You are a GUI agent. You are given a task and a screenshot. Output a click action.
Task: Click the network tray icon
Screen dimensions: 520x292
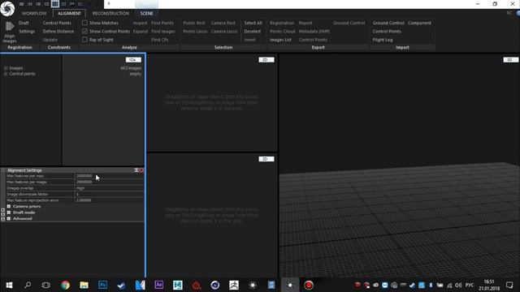point(449,285)
